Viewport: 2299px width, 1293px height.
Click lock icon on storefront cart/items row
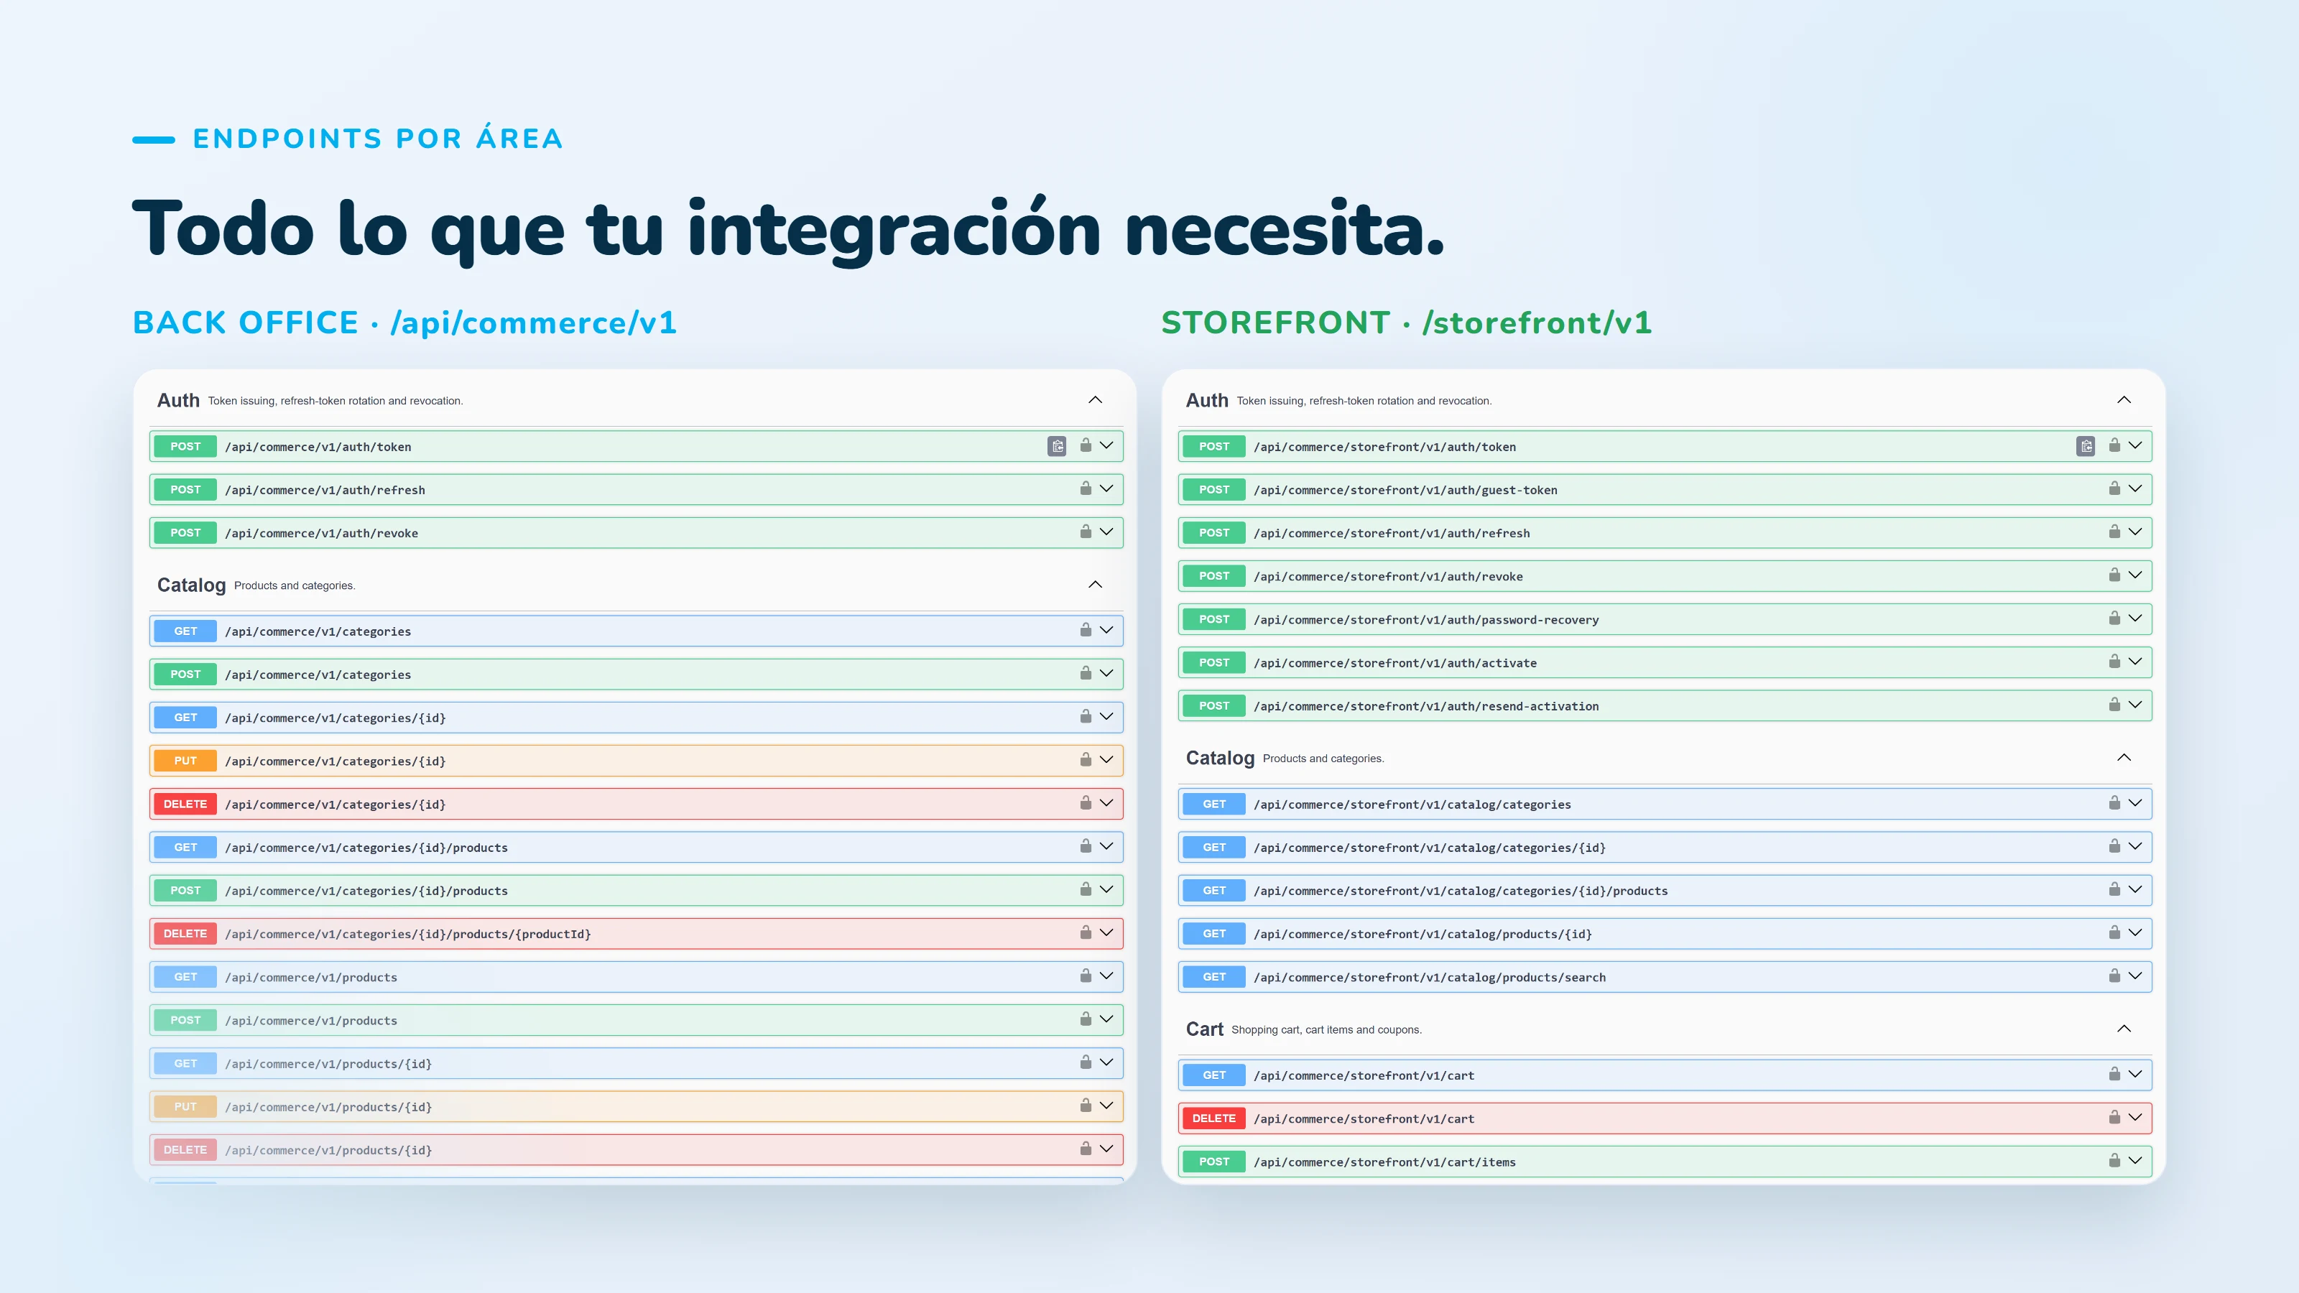pyautogui.click(x=2114, y=1161)
